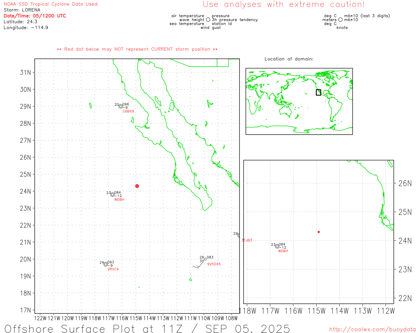Click 'Location of domain:' label
Image resolution: width=416 pixels, height=333 pixels.
coord(289,59)
